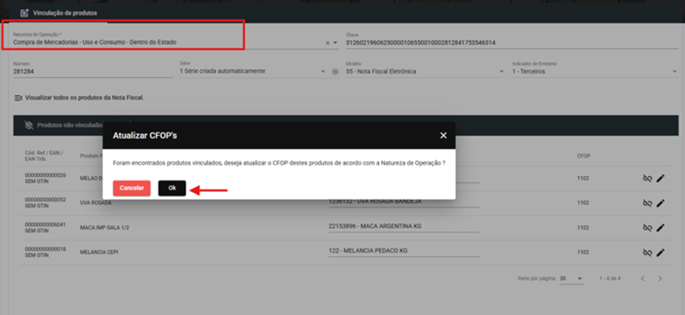Image resolution: width=685 pixels, height=315 pixels.
Task: Click CFOP 1102 in the MACA IMP GALA row
Action: [x=583, y=228]
